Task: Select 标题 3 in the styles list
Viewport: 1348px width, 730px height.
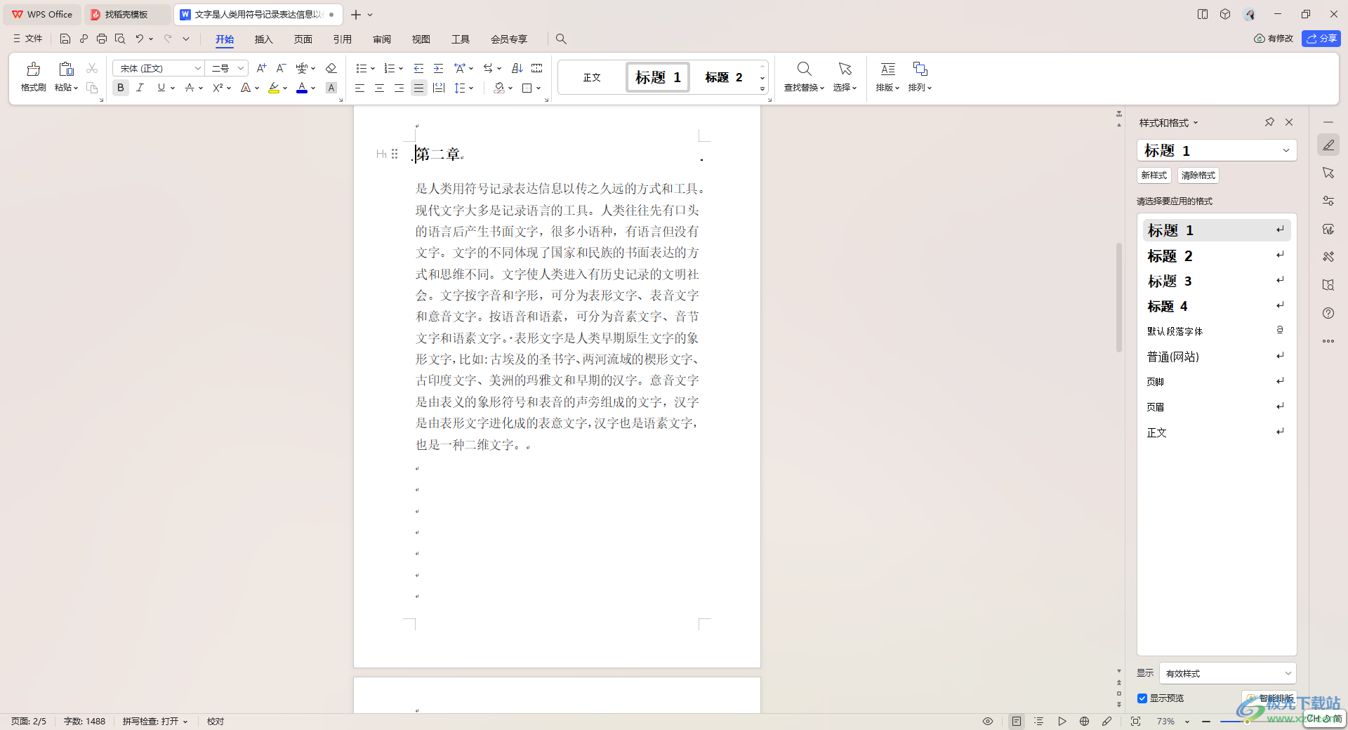Action: [1217, 281]
